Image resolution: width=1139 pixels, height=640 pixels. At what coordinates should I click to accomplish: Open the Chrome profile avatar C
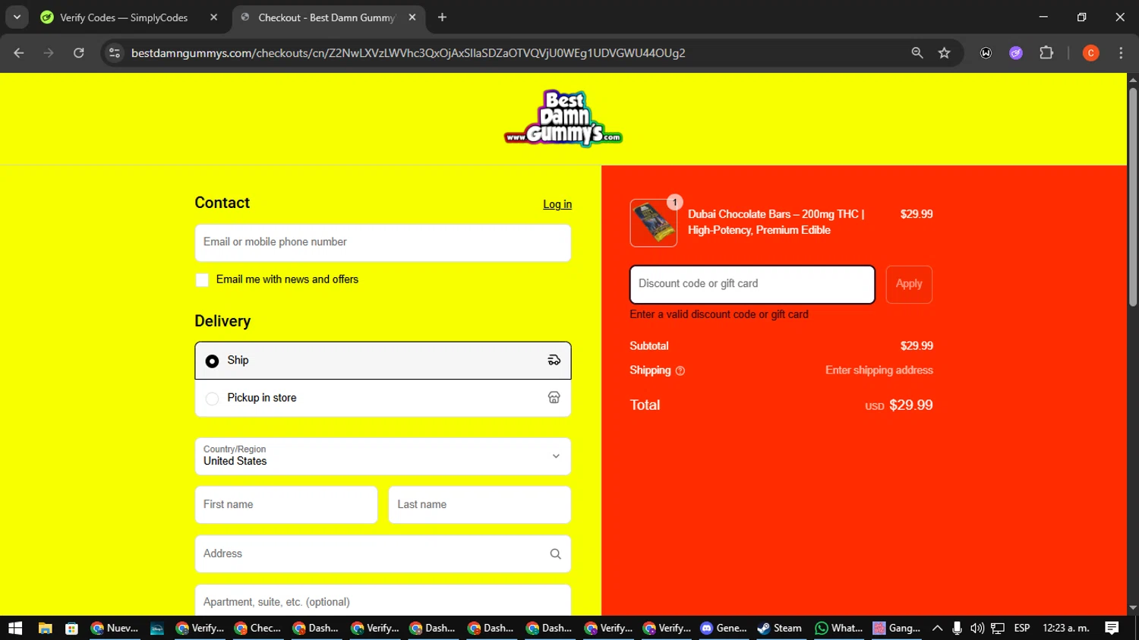(1091, 53)
